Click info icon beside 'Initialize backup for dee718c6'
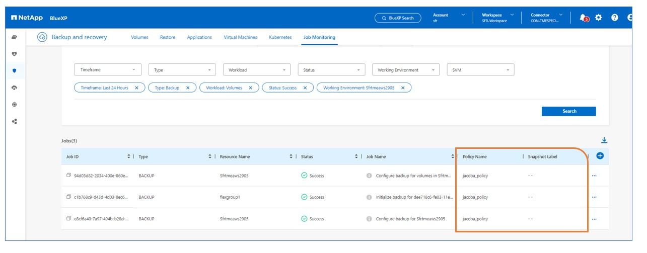The image size is (647, 253). tap(369, 197)
